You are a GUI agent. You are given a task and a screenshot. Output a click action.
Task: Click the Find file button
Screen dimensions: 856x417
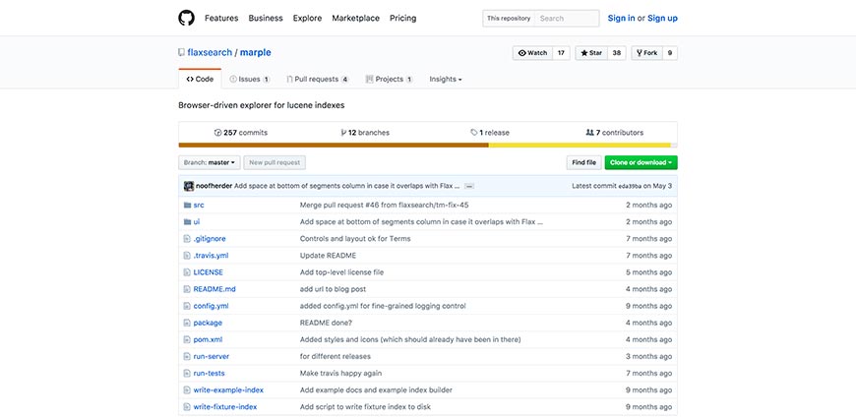tap(583, 162)
